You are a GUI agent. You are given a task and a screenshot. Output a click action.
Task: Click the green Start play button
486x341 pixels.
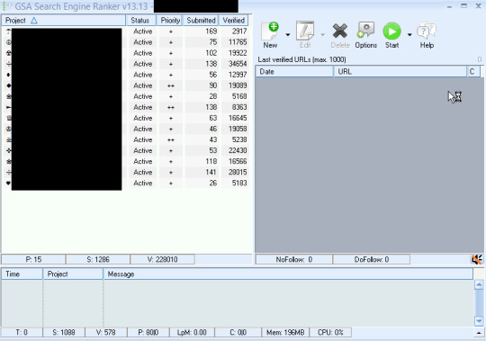point(391,31)
